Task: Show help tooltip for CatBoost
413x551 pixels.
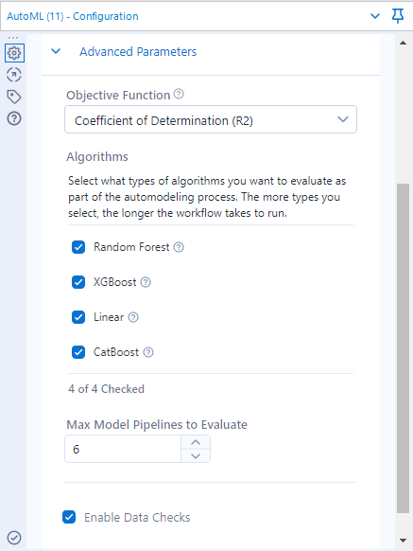Action: tap(148, 352)
